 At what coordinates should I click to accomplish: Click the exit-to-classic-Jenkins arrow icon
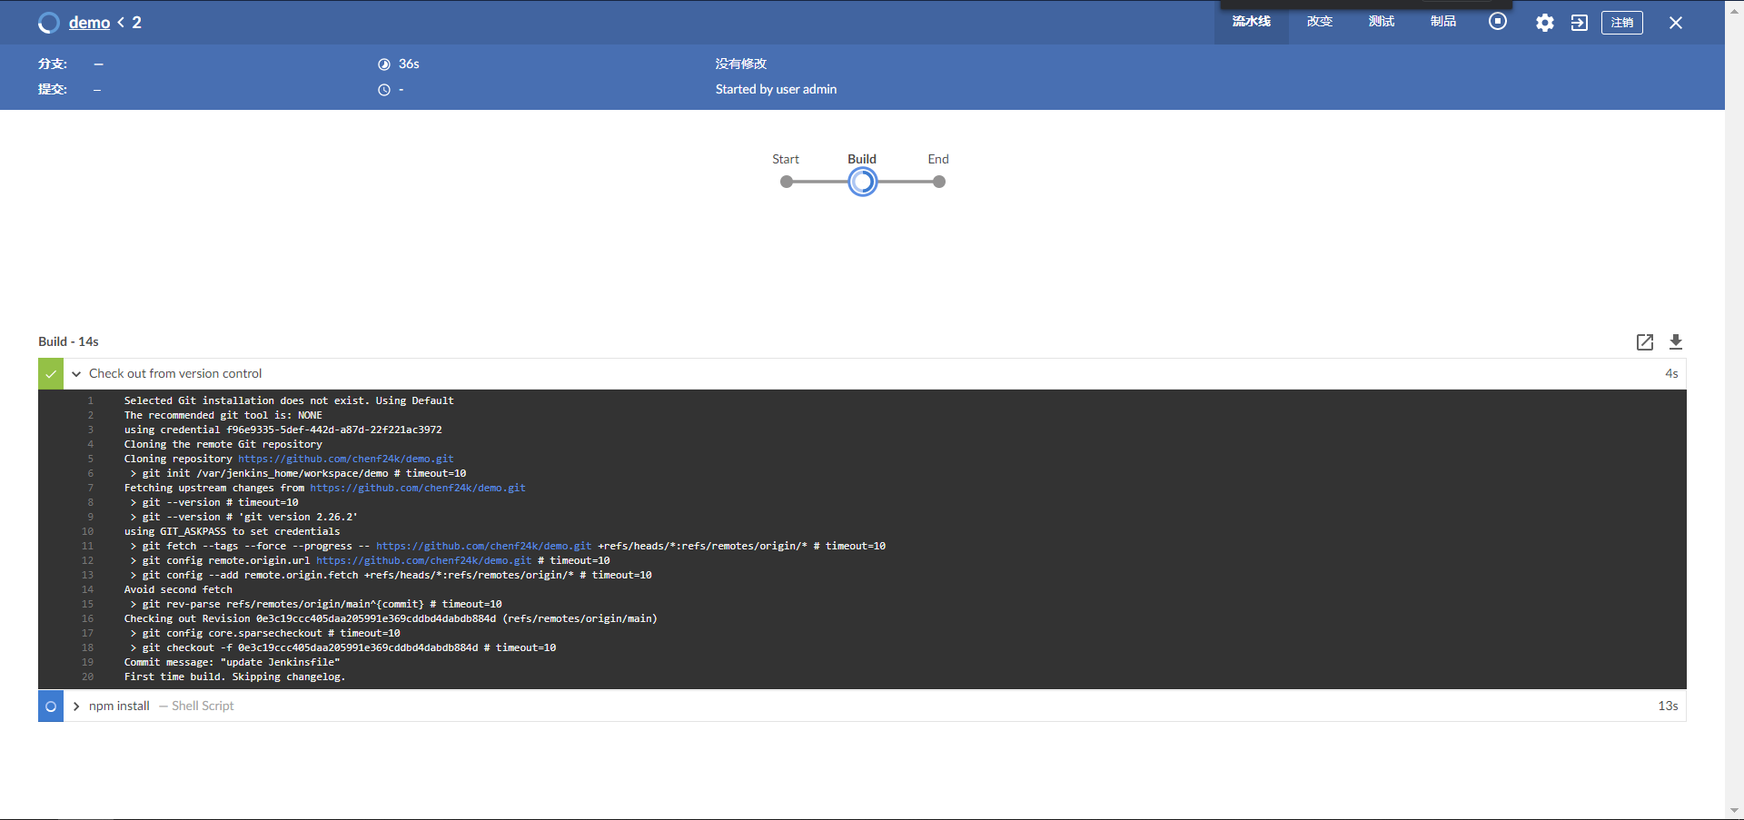(1579, 23)
